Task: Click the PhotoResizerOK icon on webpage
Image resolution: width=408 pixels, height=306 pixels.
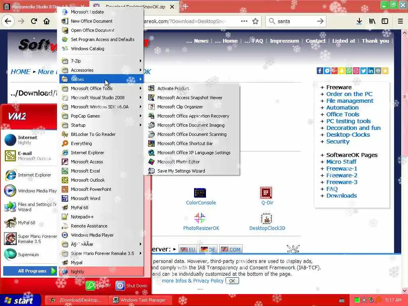Action: [200, 218]
